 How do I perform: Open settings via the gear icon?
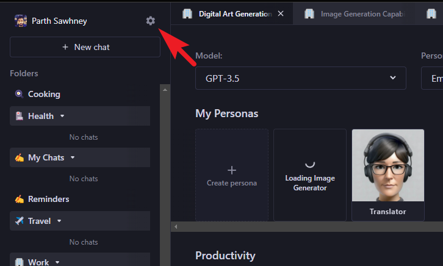point(151,21)
